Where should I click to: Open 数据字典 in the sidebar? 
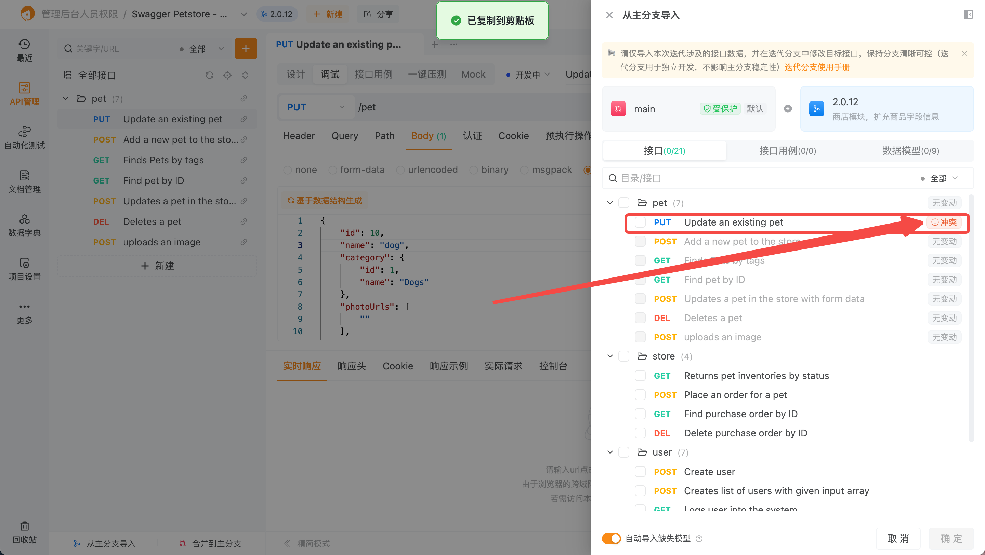(25, 225)
